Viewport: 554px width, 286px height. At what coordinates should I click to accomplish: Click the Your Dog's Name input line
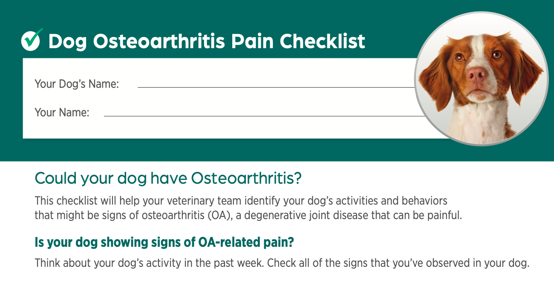pyautogui.click(x=276, y=87)
